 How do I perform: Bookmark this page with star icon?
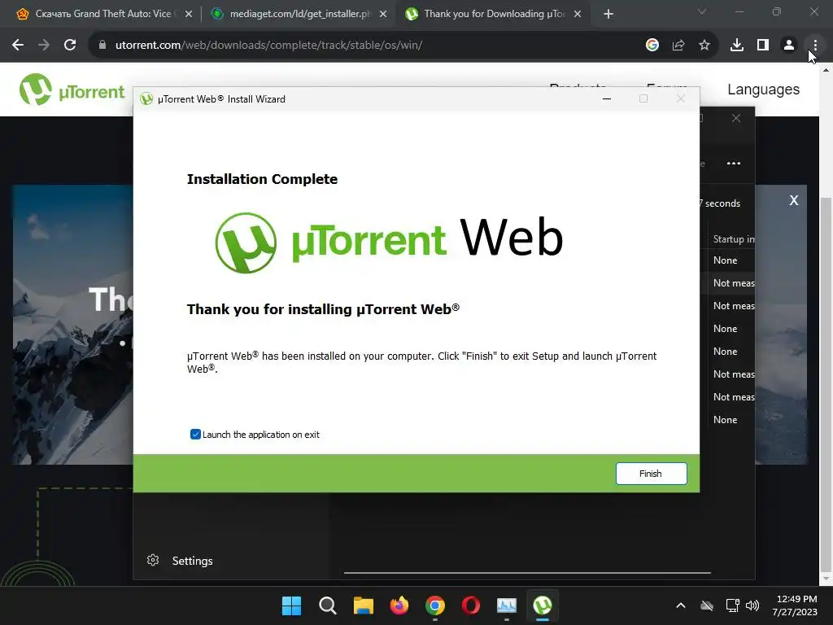pos(704,46)
